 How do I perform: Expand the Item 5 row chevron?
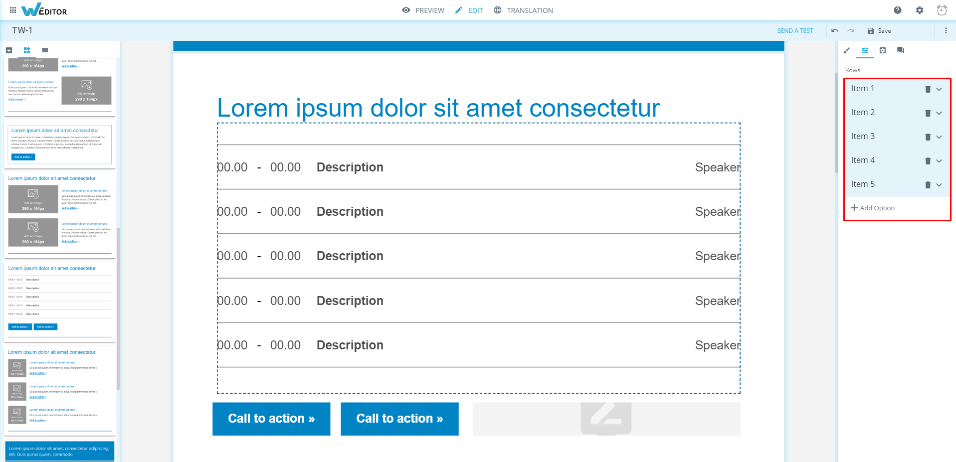click(939, 185)
